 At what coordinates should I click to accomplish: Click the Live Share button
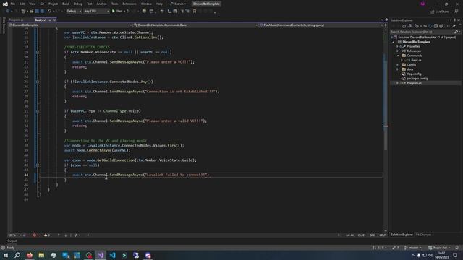click(440, 12)
